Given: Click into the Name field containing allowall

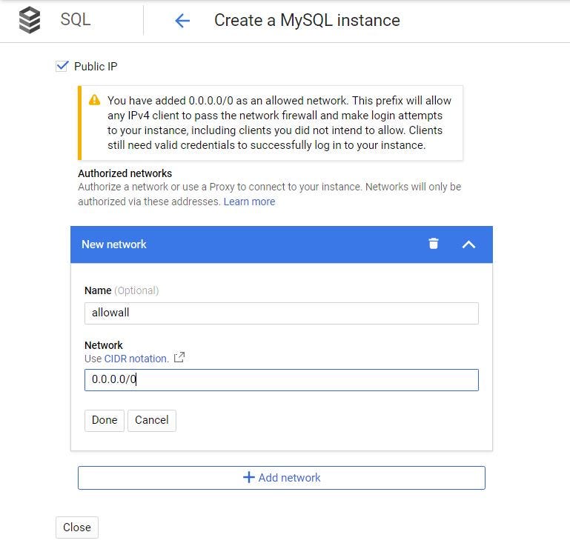Looking at the screenshot, I should [282, 313].
